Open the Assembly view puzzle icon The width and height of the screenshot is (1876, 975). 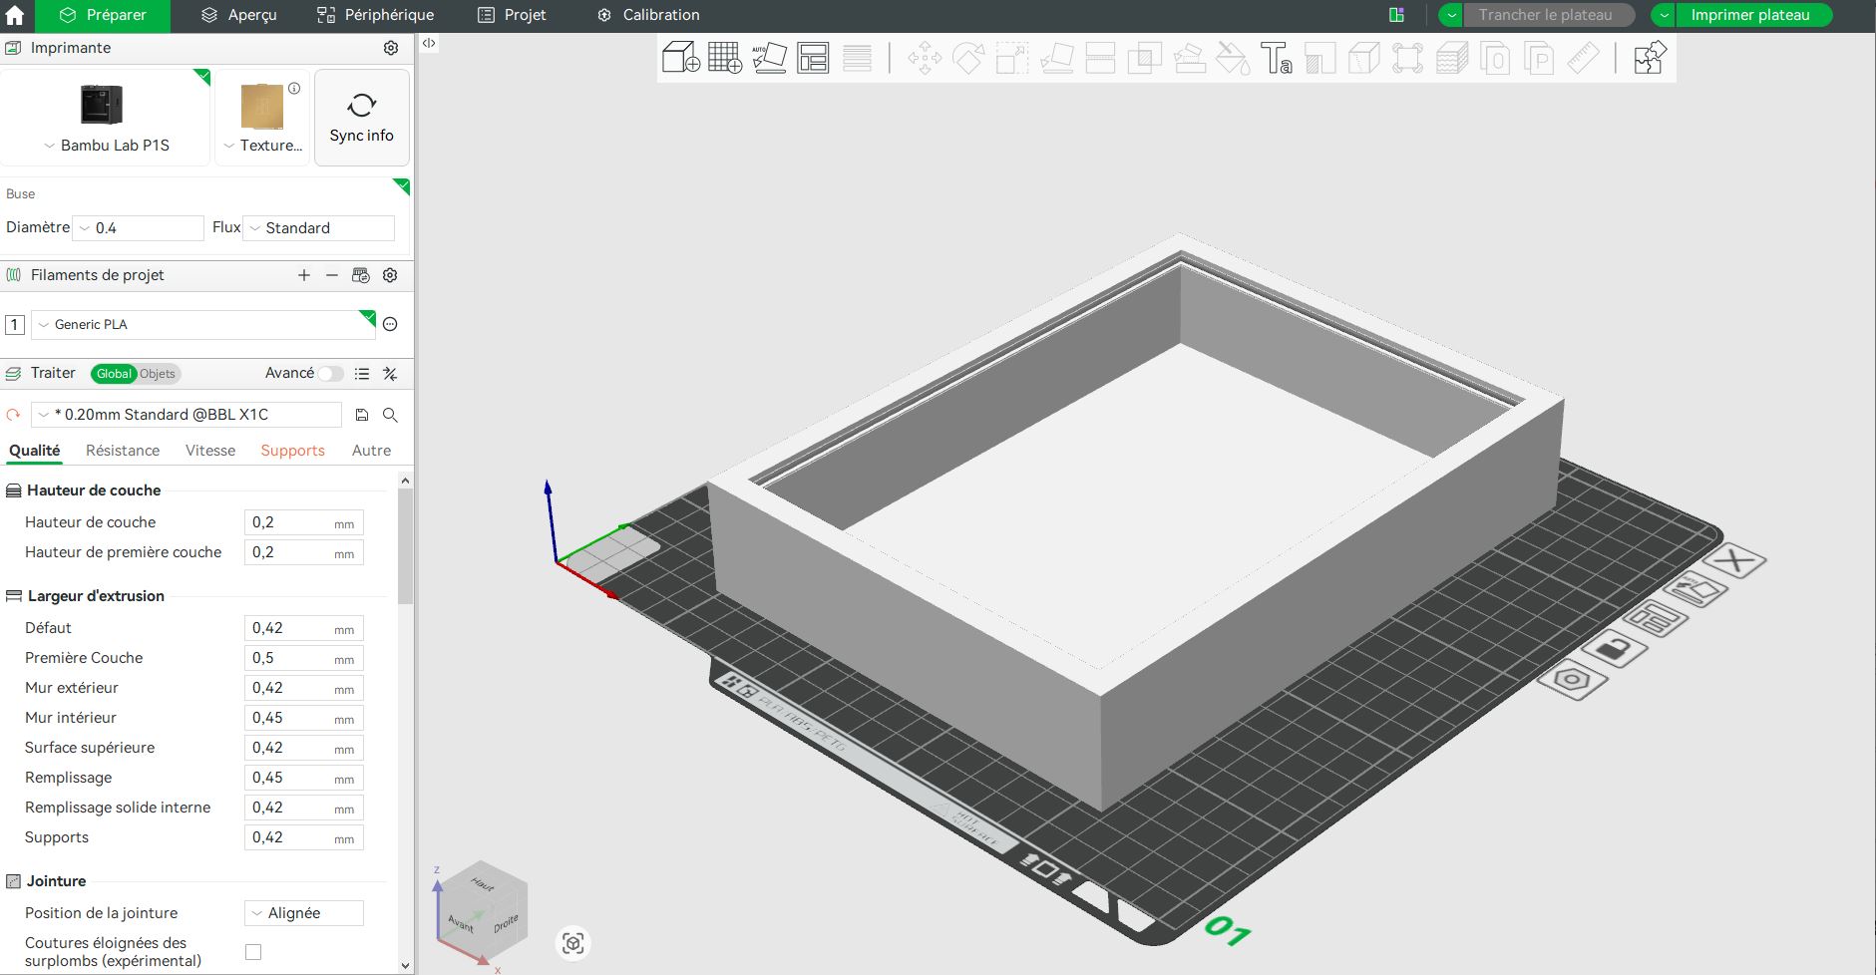[1649, 58]
